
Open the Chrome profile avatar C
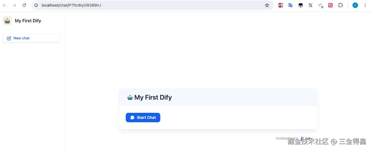point(355,5)
